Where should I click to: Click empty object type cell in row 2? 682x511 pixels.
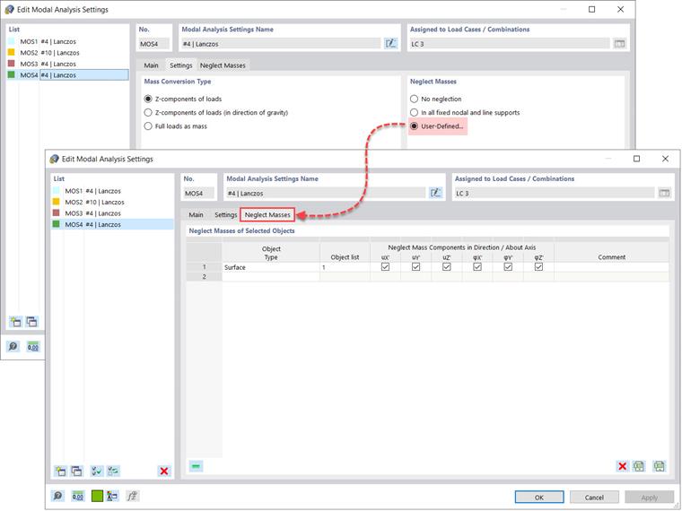270,277
